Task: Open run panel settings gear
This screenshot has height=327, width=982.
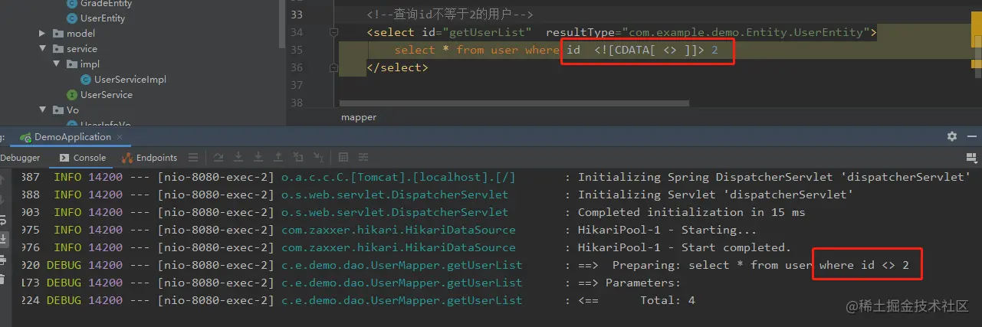Action: pos(951,137)
